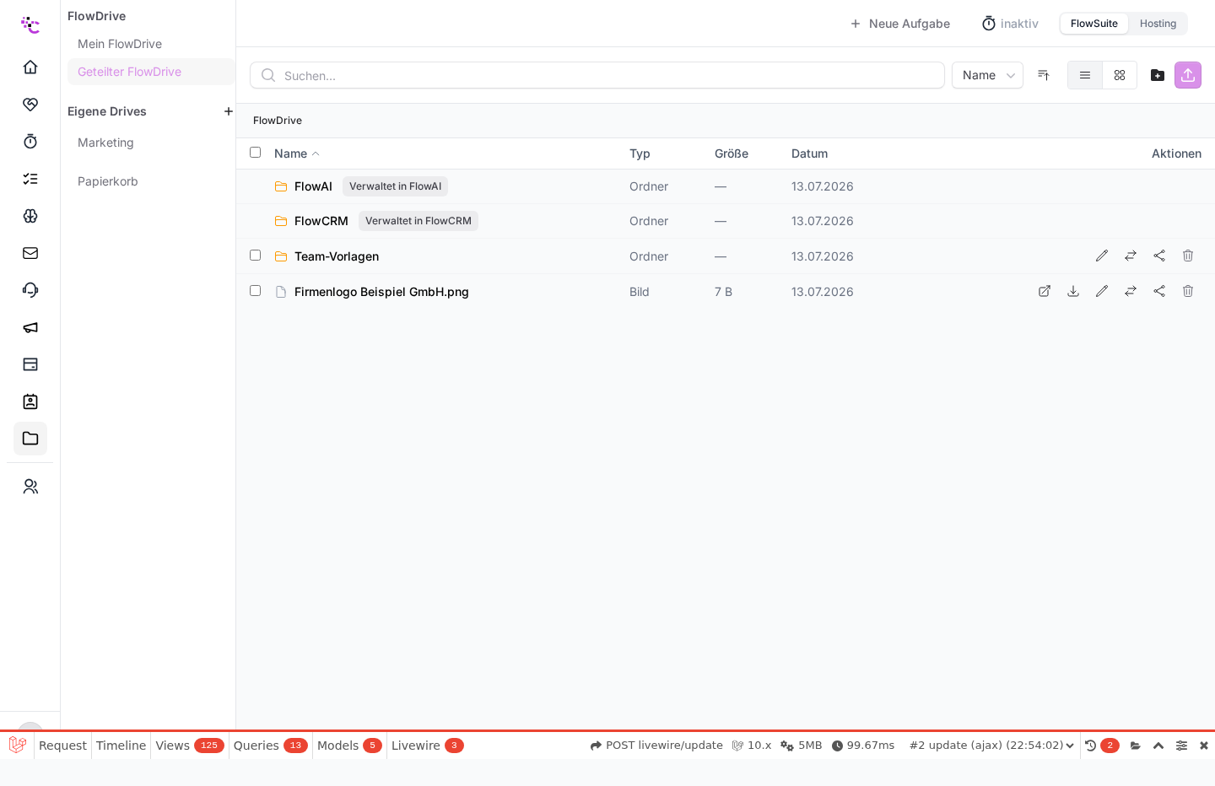Click into the Suchen search field
This screenshot has height=786, width=1215.
coord(597,75)
